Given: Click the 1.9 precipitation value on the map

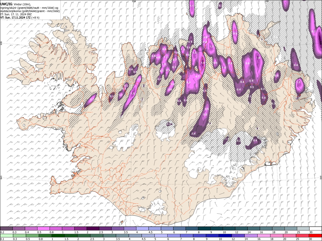Looking at the screenshot, I should coord(203,63).
